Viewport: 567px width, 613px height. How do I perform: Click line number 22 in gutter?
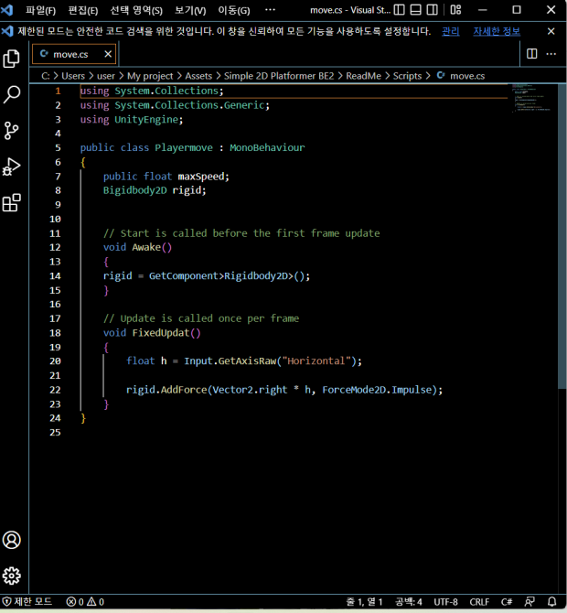[x=55, y=390]
